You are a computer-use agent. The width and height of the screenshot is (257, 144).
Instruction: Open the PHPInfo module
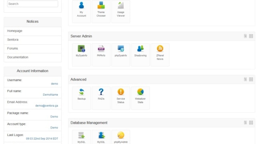click(x=101, y=55)
